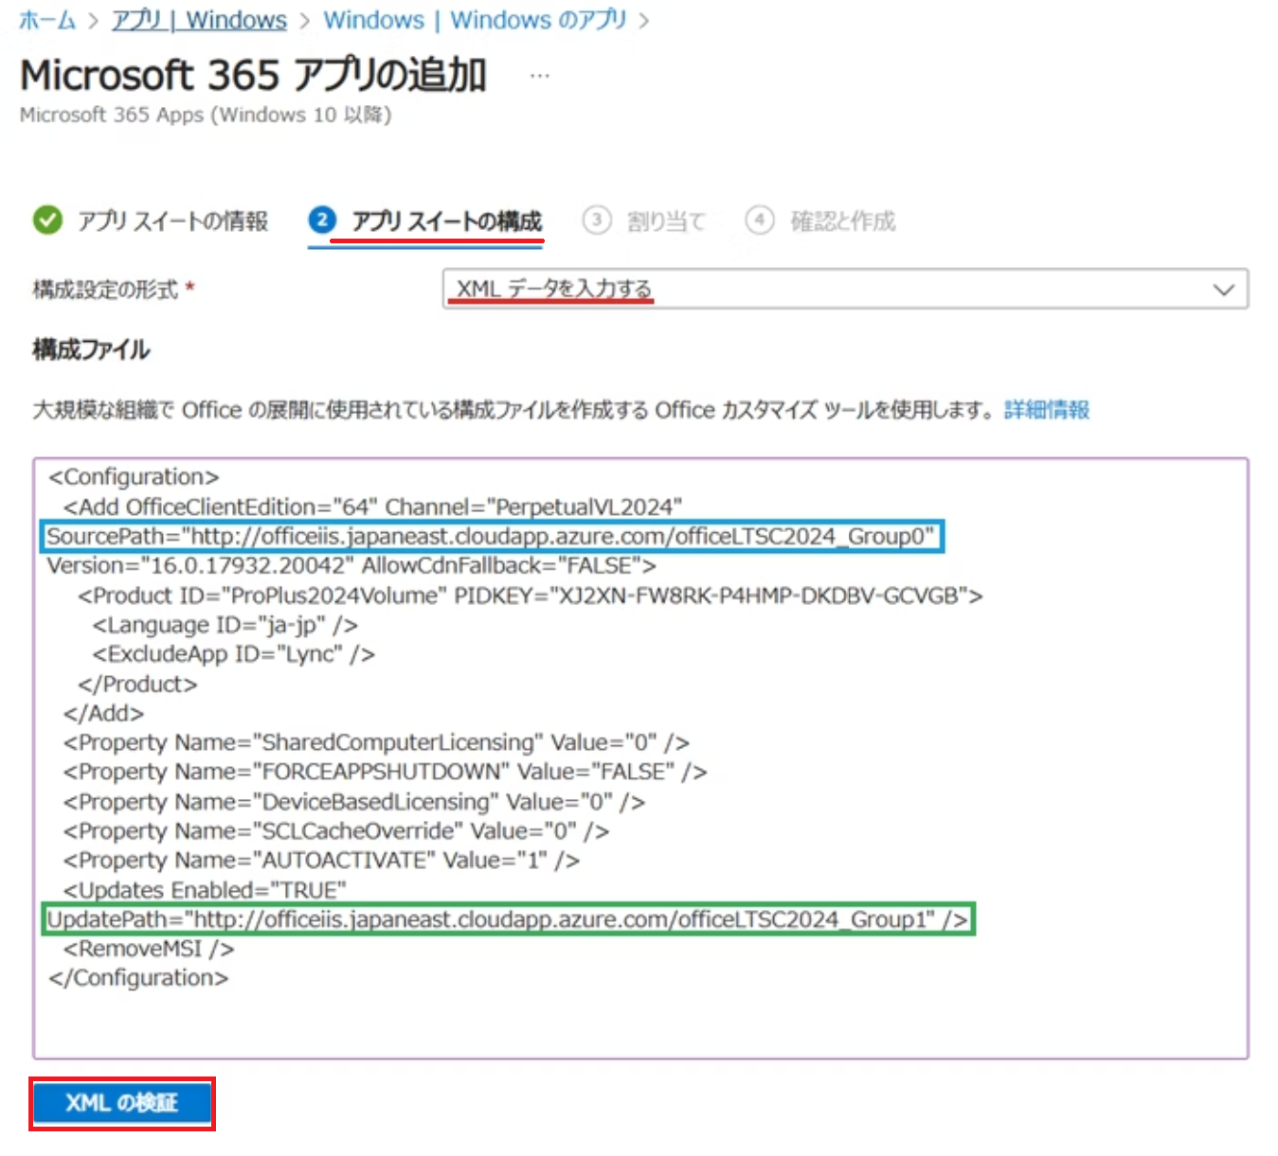1278x1156 pixels.
Task: Open the アプリ | Windows breadcrumb
Action: [199, 20]
